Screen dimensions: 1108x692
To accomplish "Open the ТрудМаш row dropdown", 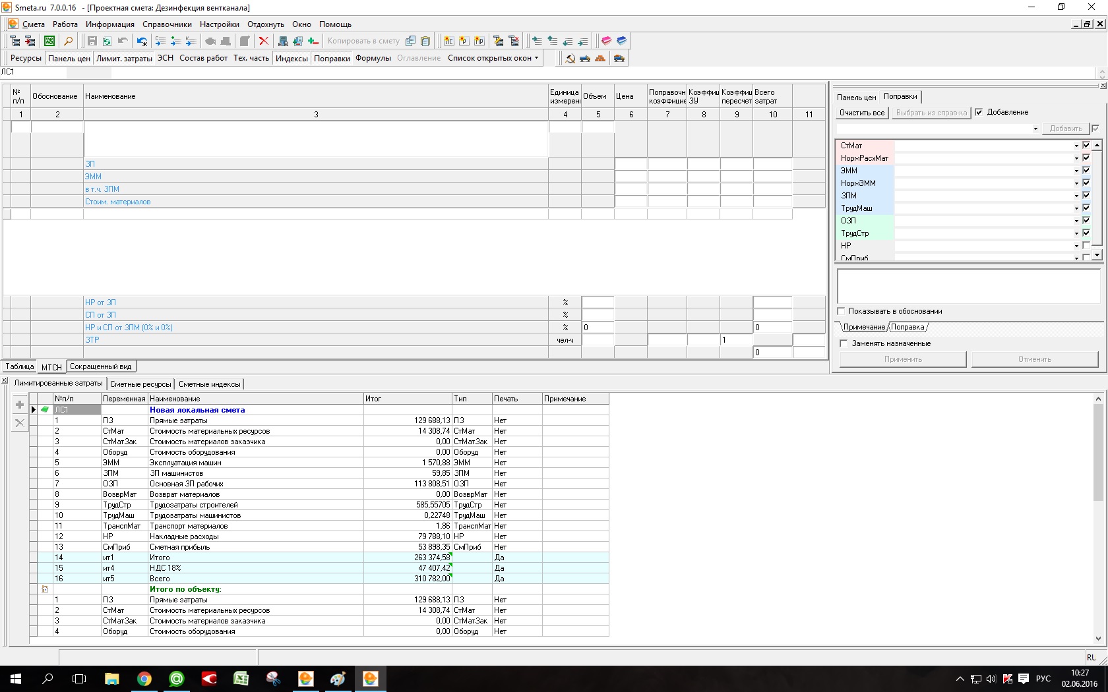I will point(1076,208).
